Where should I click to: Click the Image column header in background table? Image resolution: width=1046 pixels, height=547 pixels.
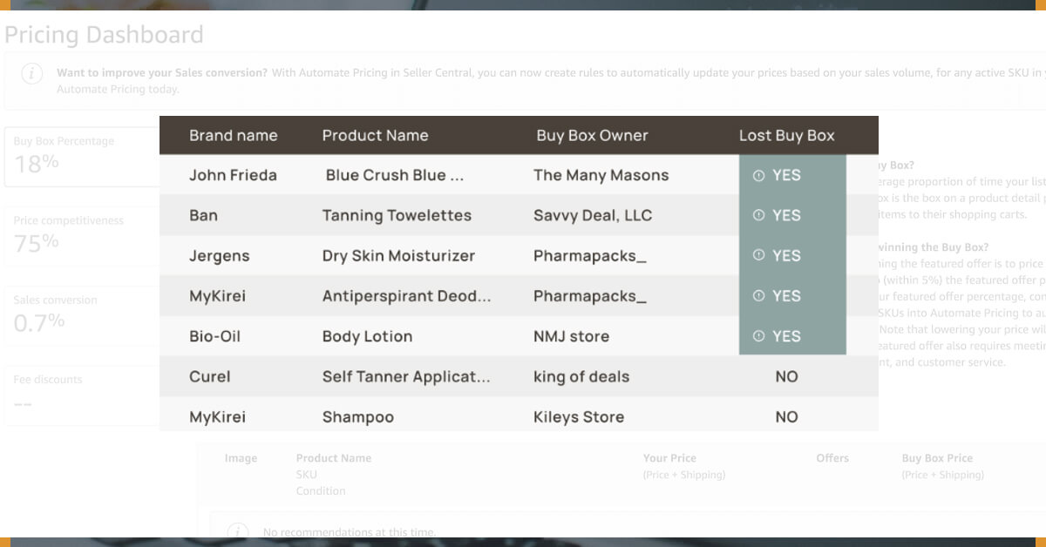(x=241, y=458)
